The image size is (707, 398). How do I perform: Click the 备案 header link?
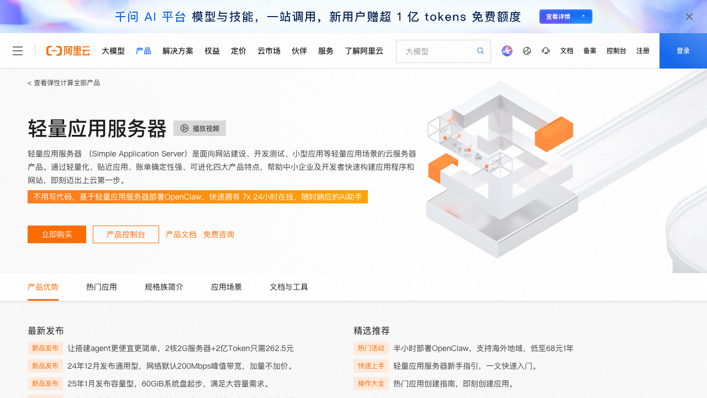pos(590,51)
